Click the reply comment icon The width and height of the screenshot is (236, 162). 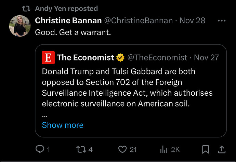[x=40, y=149]
